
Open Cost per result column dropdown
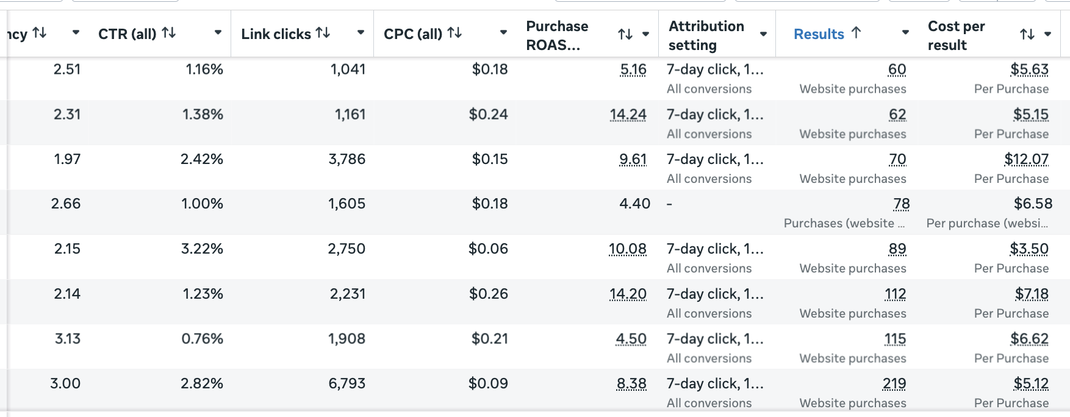(x=1047, y=35)
